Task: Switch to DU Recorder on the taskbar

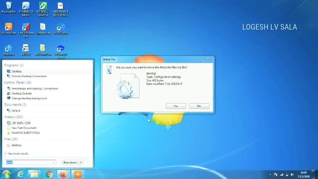Action: tap(78, 175)
